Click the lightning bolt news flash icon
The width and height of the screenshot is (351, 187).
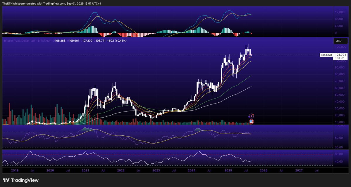pos(251,116)
